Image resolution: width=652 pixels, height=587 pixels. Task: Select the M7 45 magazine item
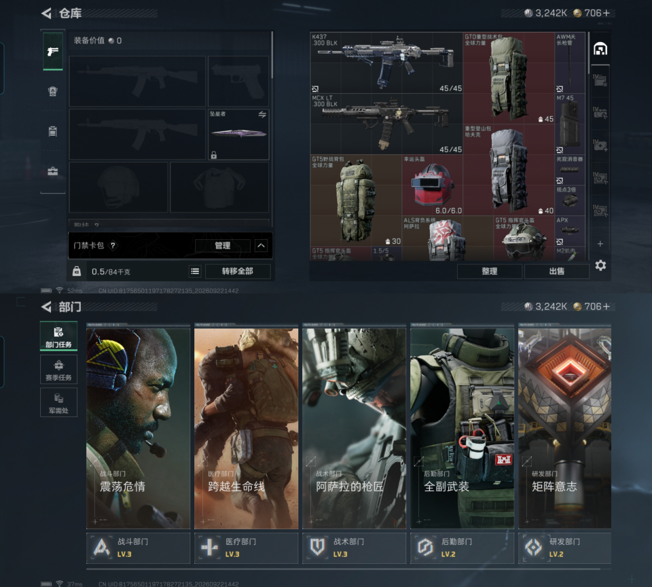[570, 124]
